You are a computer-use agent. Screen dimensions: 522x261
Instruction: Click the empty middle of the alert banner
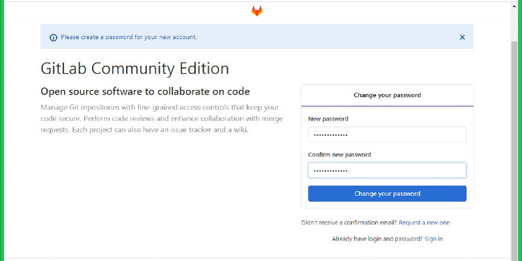[x=326, y=37]
